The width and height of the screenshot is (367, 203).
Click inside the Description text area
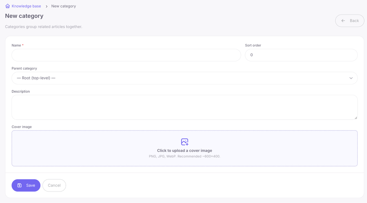point(185,107)
